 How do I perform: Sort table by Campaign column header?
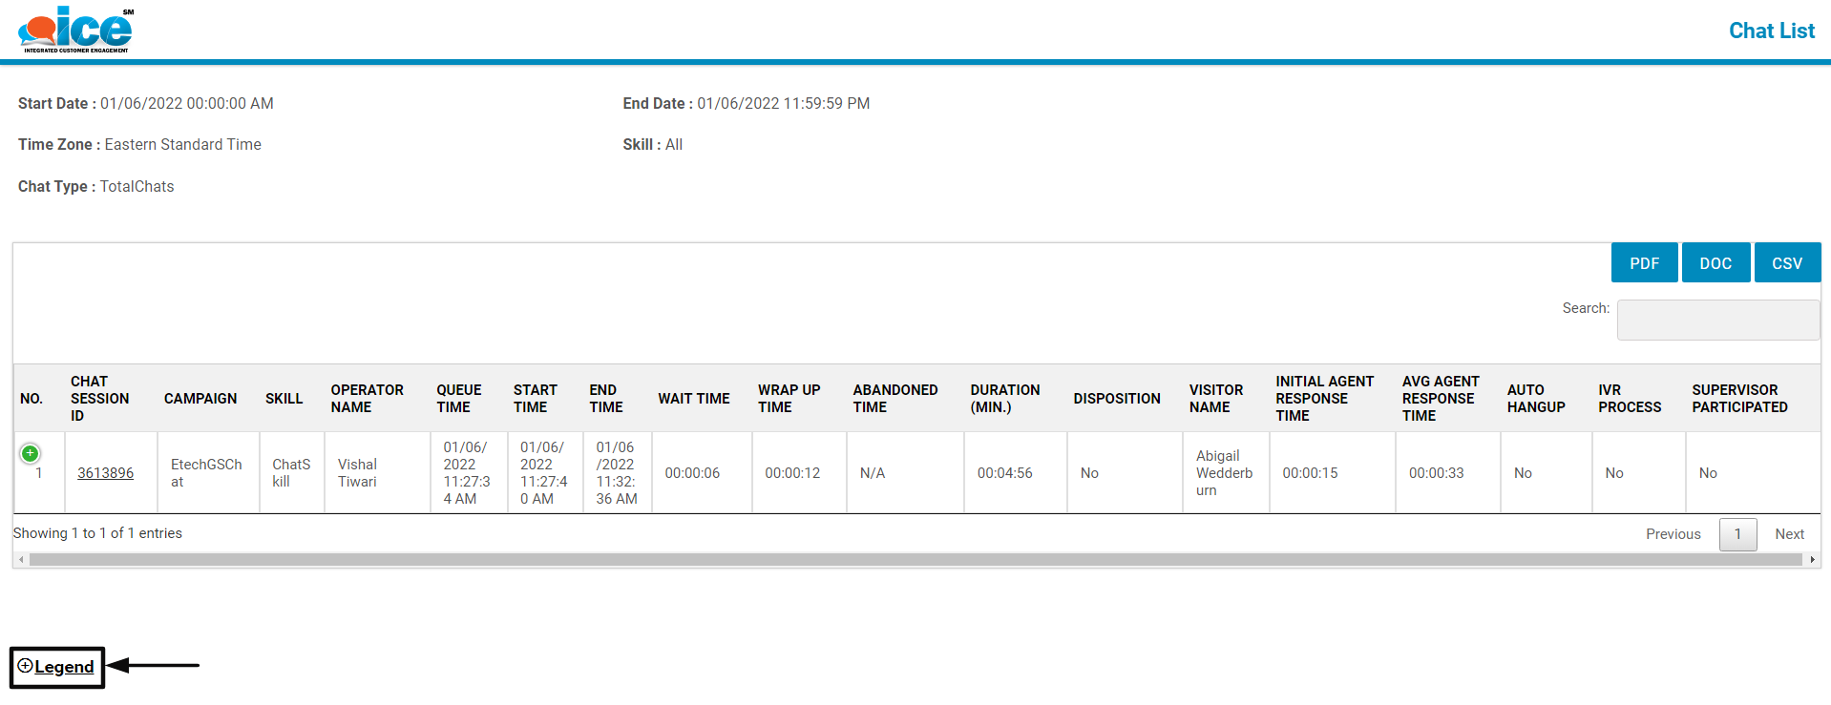200,399
